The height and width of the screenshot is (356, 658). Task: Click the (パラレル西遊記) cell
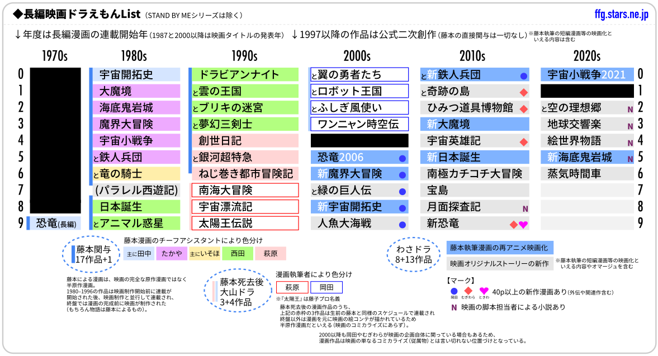(x=136, y=191)
